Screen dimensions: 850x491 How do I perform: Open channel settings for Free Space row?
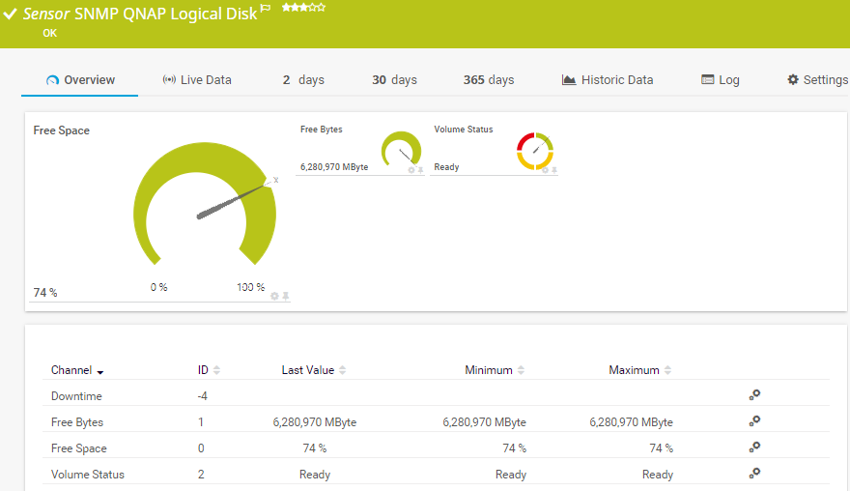[754, 448]
